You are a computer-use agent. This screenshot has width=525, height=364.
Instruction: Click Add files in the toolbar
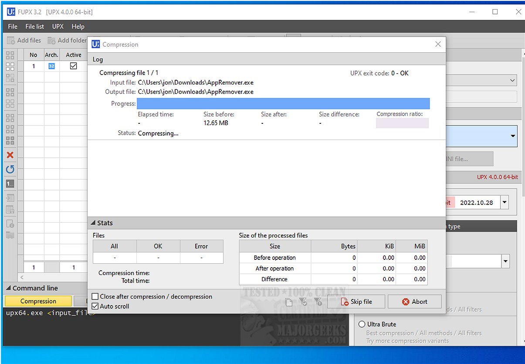pos(24,40)
